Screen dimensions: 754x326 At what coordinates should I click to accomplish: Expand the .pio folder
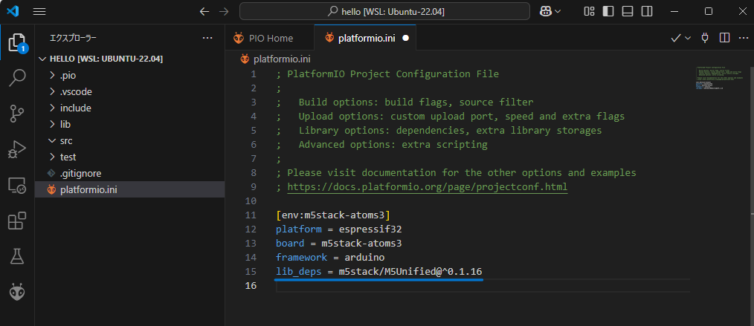click(67, 75)
